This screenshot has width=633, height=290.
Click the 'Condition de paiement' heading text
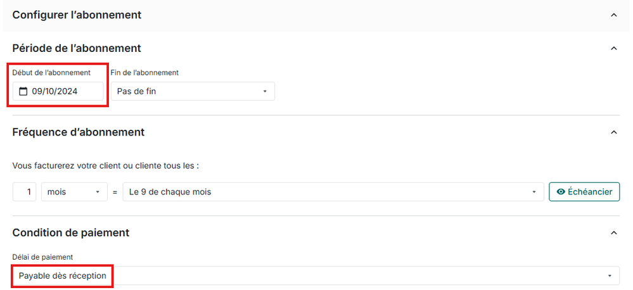tap(71, 233)
